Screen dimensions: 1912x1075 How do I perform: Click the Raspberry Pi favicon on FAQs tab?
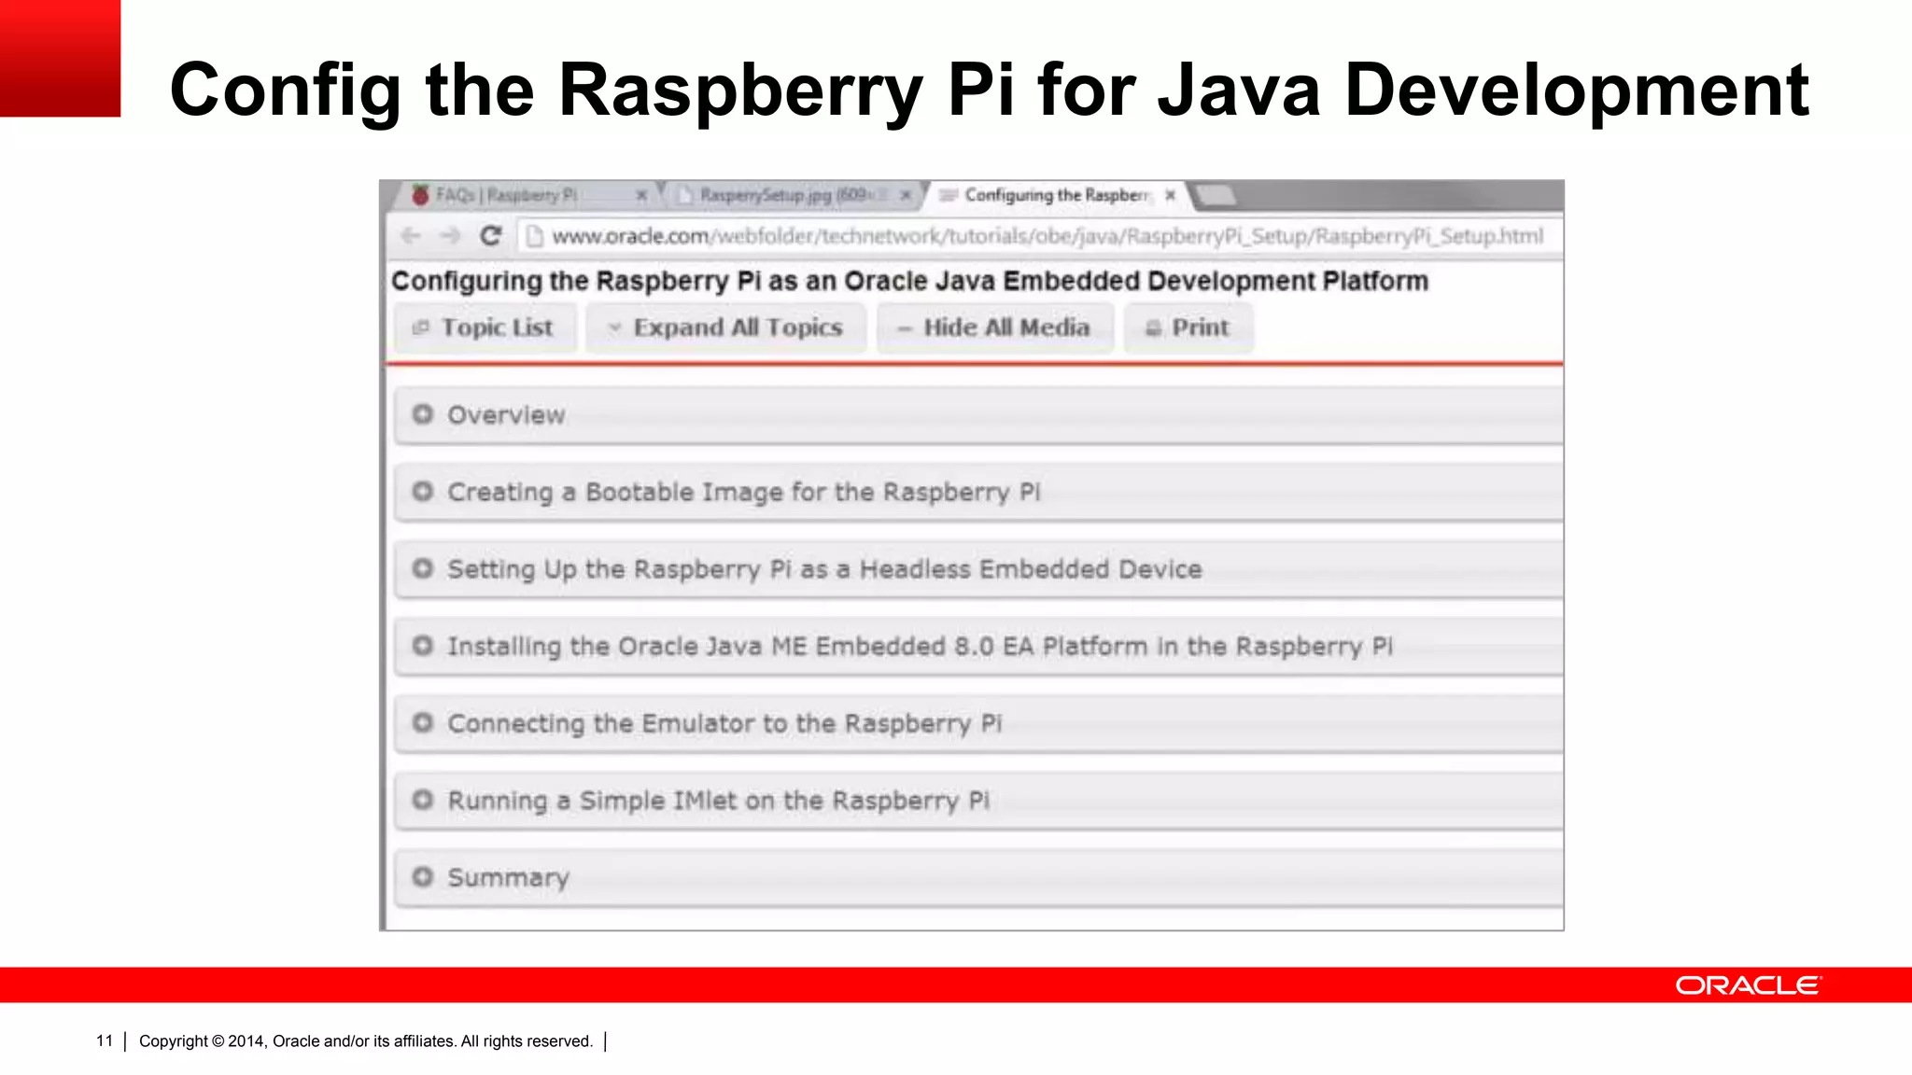(x=421, y=195)
